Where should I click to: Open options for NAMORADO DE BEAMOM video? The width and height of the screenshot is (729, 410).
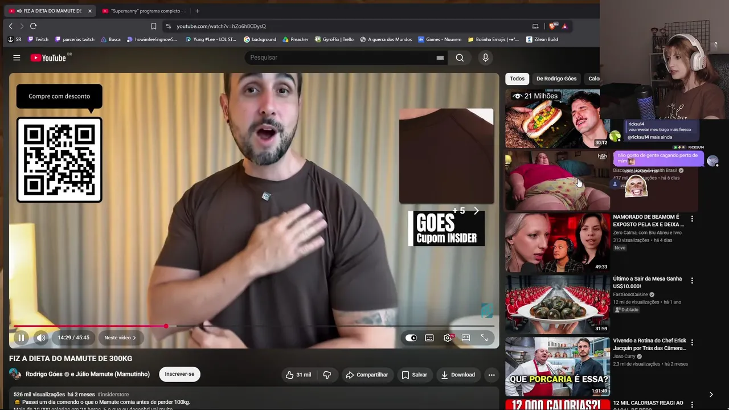[692, 219]
